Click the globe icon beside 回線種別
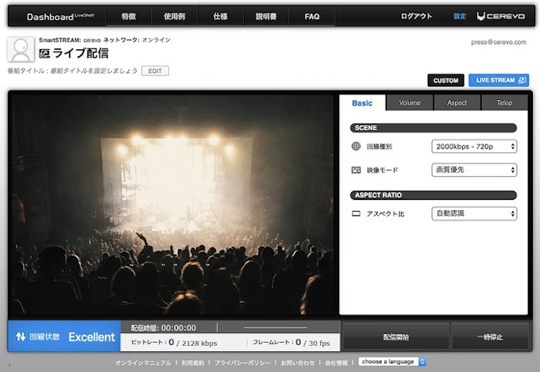The image size is (540, 372). pos(356,147)
